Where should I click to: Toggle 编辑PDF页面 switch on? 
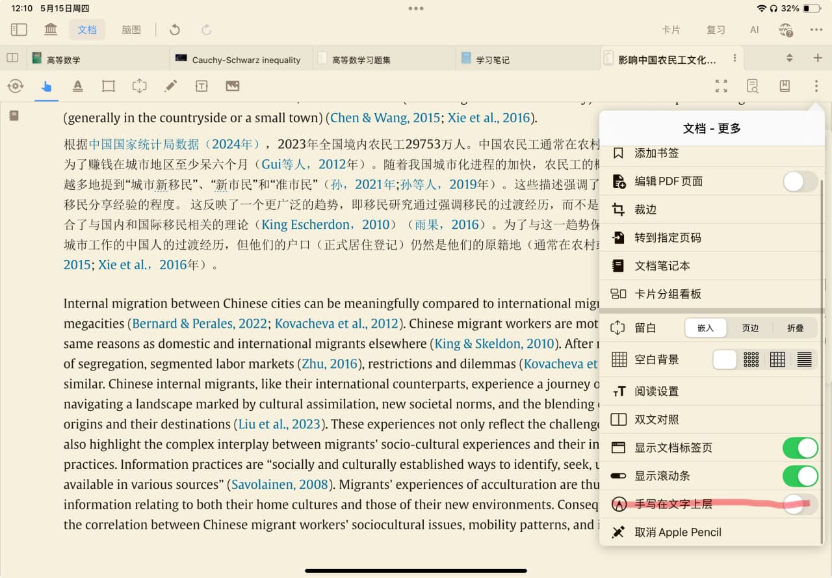click(800, 181)
